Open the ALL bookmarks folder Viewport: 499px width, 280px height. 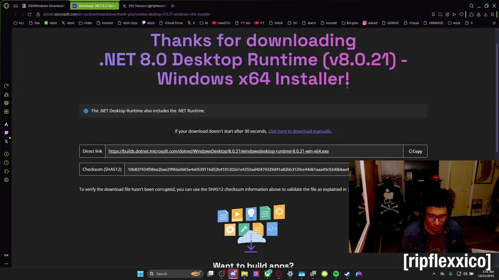(x=19, y=23)
